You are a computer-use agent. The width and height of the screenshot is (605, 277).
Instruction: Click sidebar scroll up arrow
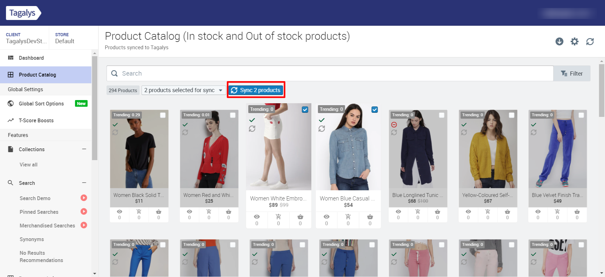click(x=94, y=53)
